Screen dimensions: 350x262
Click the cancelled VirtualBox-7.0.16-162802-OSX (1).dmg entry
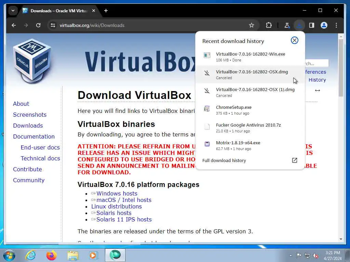click(x=250, y=92)
